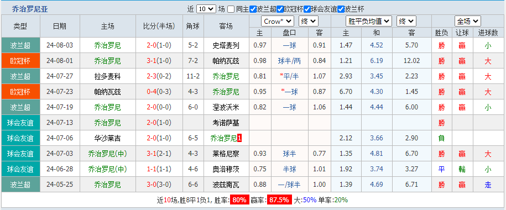506x210 pixels.
Task: Click handicap *平/半 in 拉多麦科 row
Action: click(x=289, y=76)
